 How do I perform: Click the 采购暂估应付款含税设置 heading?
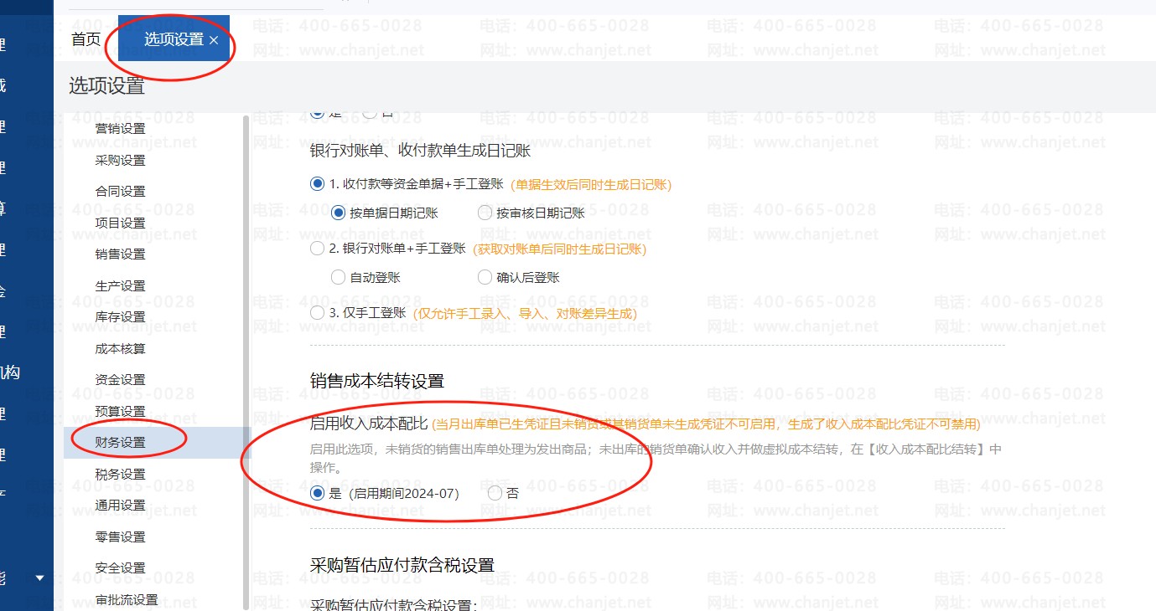[402, 565]
